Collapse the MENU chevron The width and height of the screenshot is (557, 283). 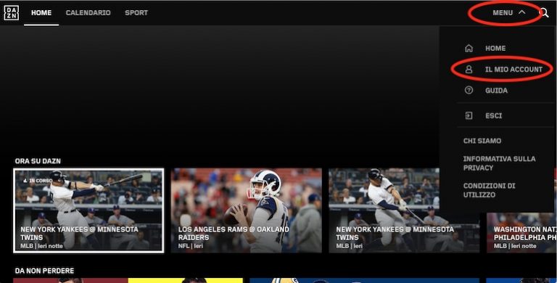522,12
